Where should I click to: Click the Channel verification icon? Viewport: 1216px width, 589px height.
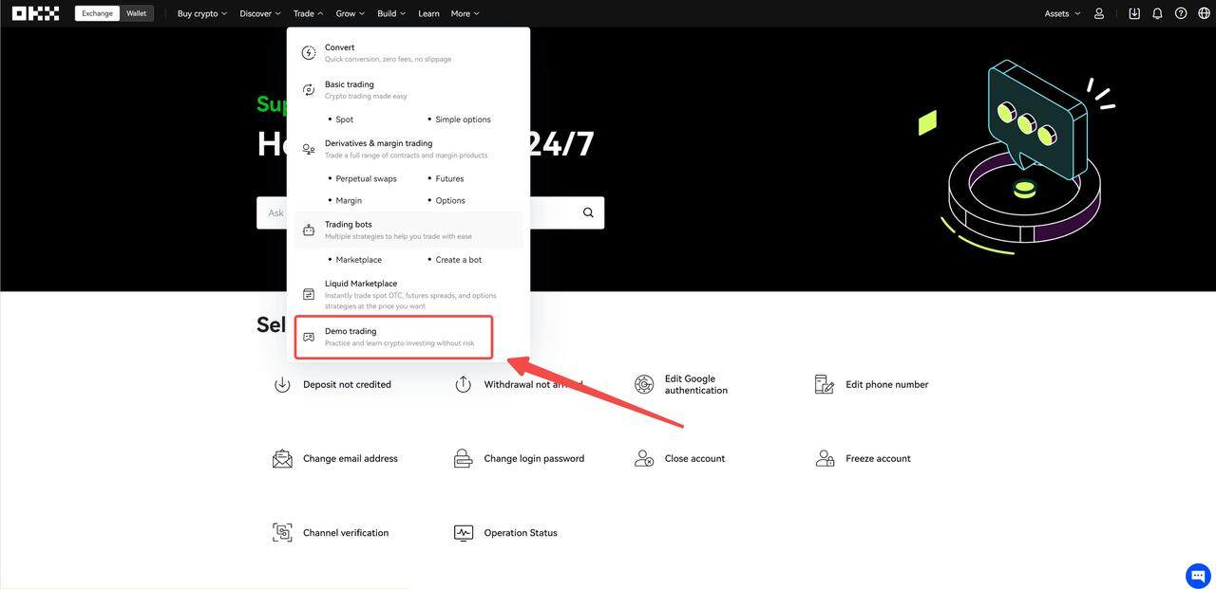[282, 533]
